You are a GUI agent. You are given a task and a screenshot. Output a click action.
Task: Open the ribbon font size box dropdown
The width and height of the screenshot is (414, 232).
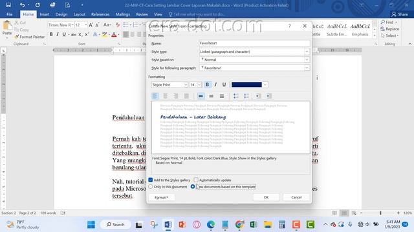(x=86, y=25)
